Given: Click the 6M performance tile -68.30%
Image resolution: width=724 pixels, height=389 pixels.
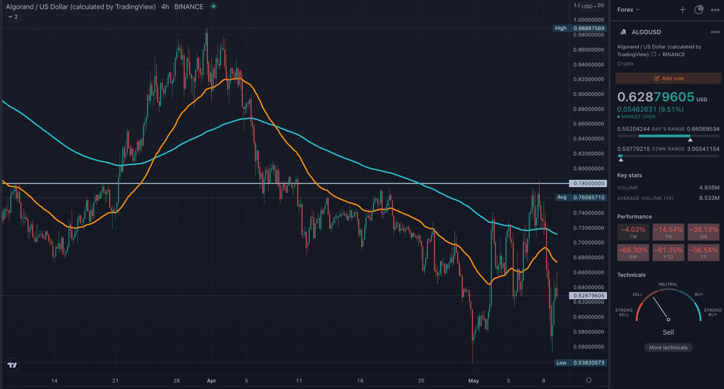Looking at the screenshot, I should click(x=633, y=253).
